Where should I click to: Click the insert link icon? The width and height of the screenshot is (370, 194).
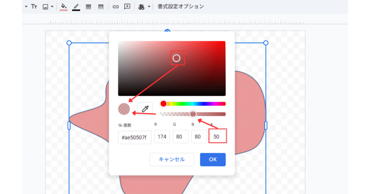tap(115, 7)
